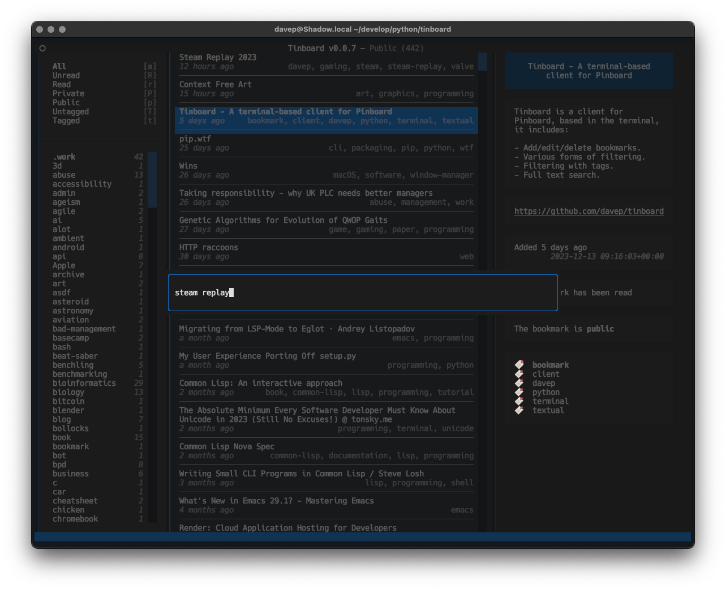Click the circle indicator above the filter list

pos(42,48)
